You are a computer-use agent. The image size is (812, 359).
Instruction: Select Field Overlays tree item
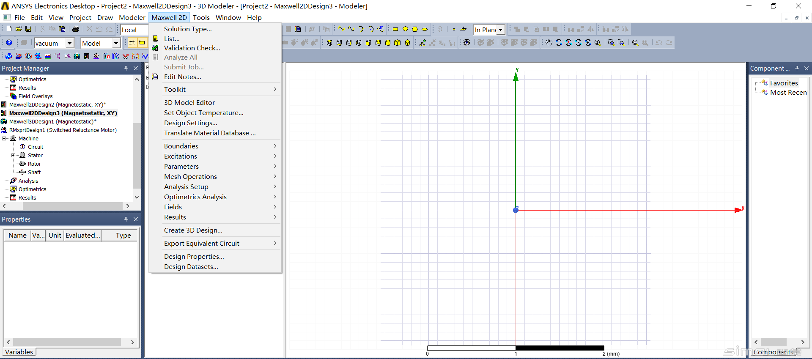click(36, 96)
